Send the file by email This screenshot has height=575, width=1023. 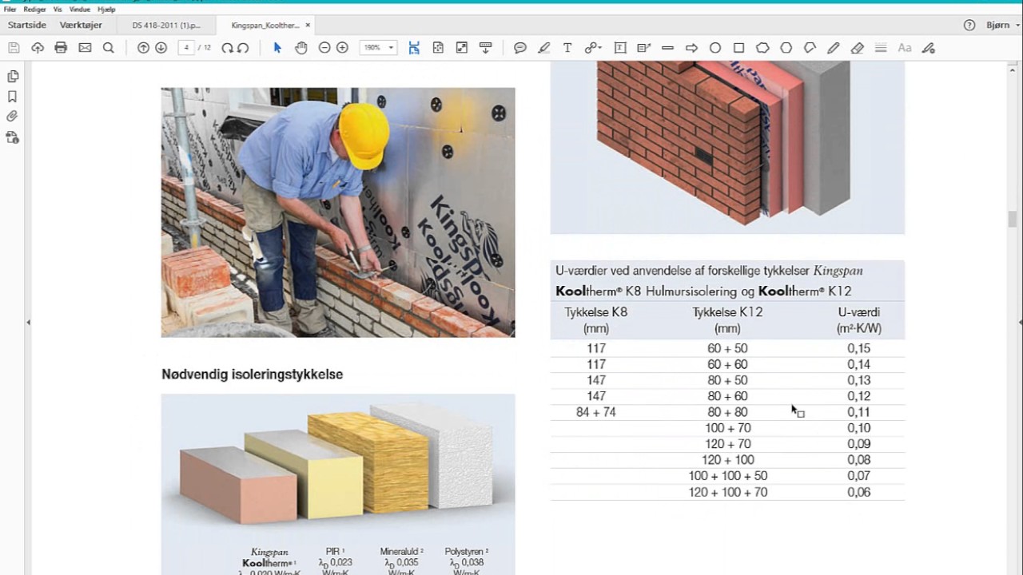click(x=85, y=48)
